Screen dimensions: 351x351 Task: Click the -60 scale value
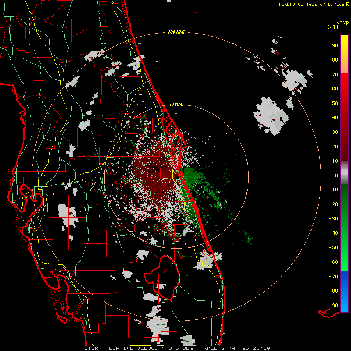click(x=333, y=262)
